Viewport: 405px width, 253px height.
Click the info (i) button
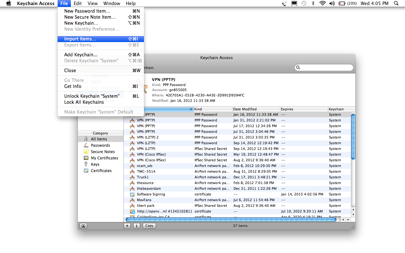(137, 226)
